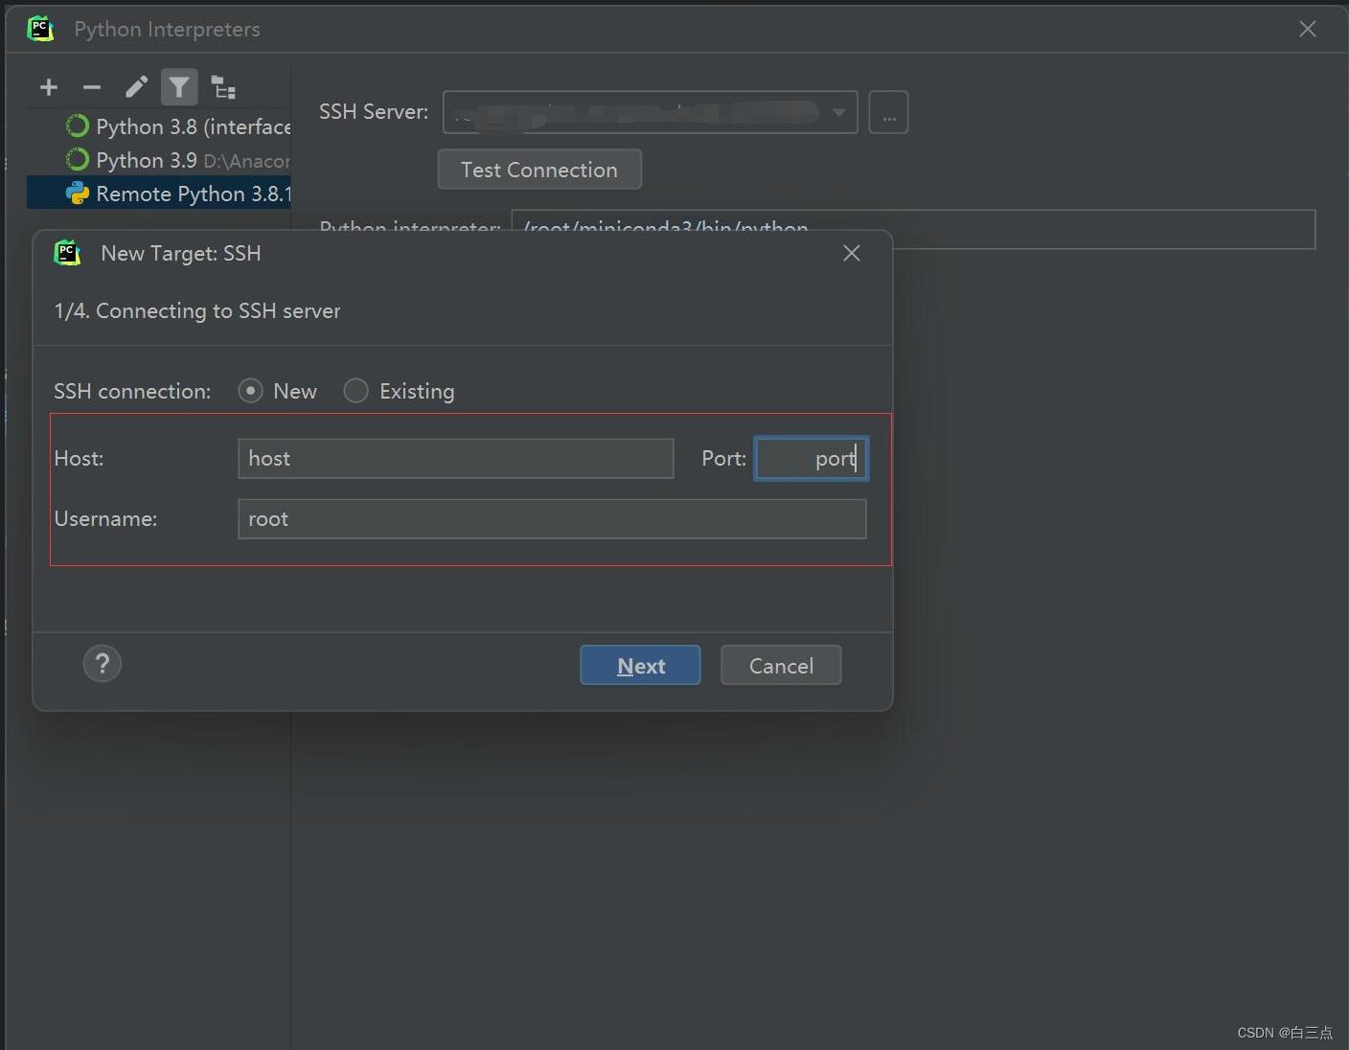Click the Test Connection button
Screen dimensions: 1349x1050
pyautogui.click(x=539, y=170)
